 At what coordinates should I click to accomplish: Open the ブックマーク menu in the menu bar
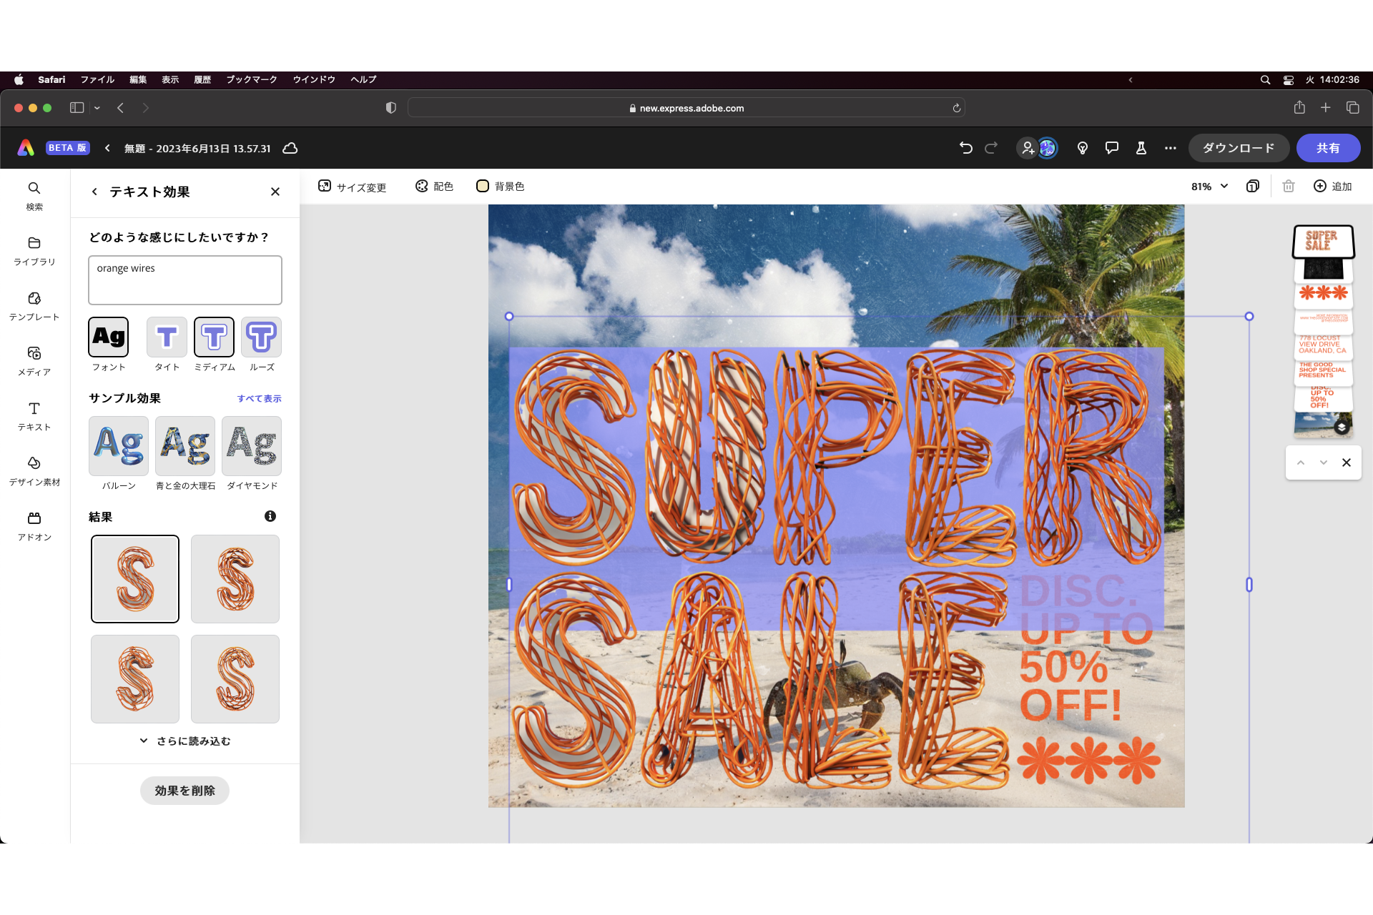tap(252, 79)
